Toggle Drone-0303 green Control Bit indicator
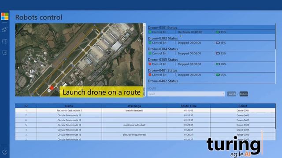Screen dimensions: 282x158 (150, 43)
